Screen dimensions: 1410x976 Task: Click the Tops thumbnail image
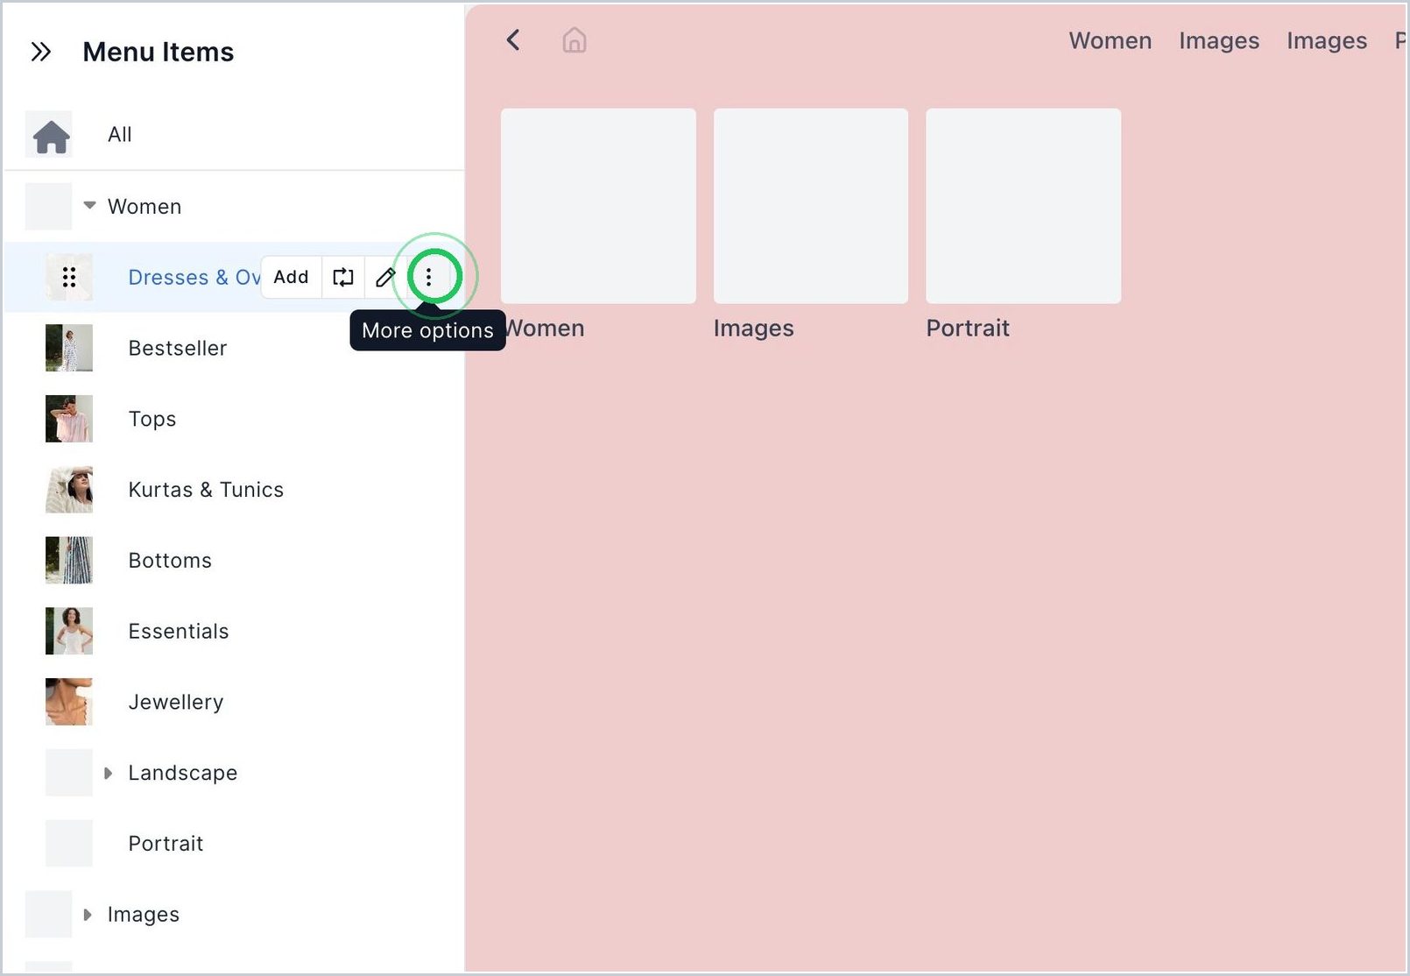coord(69,419)
